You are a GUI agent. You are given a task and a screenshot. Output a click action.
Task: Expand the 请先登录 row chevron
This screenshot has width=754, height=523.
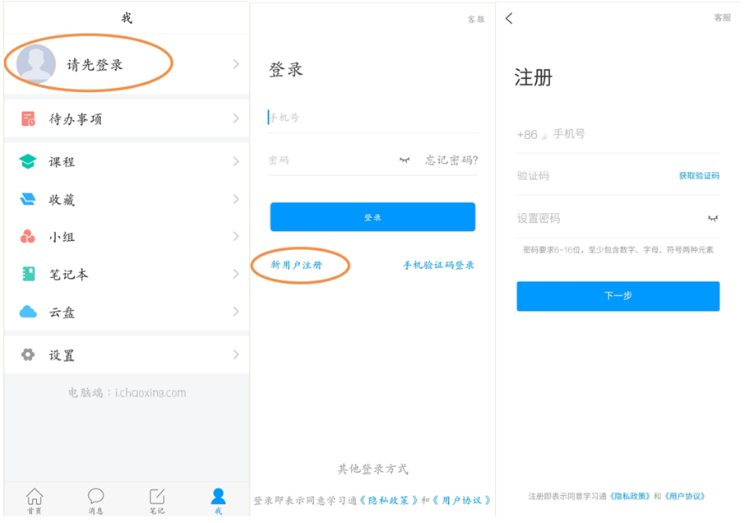[x=236, y=64]
